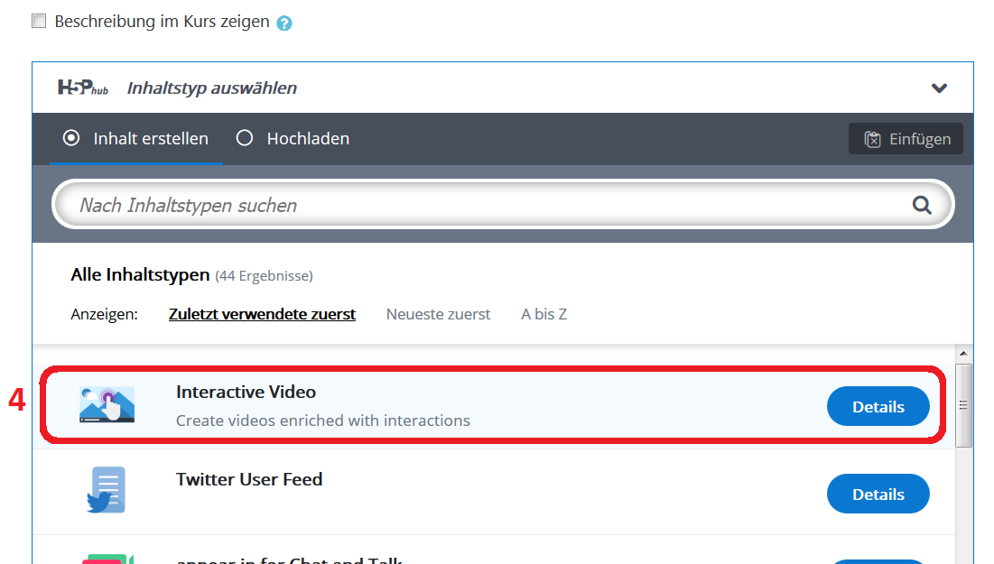Select the Inhalt erstellen radio button
This screenshot has width=994, height=564.
point(70,138)
